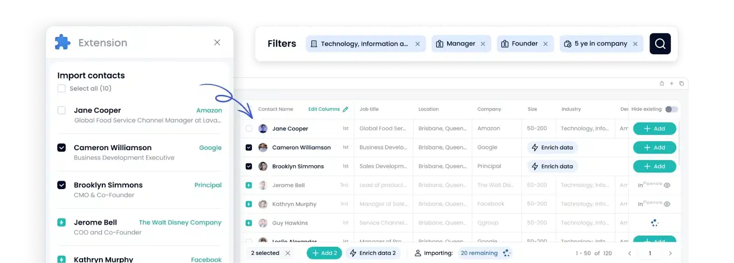
Task: Go to next page with right chevron
Action: 670,253
